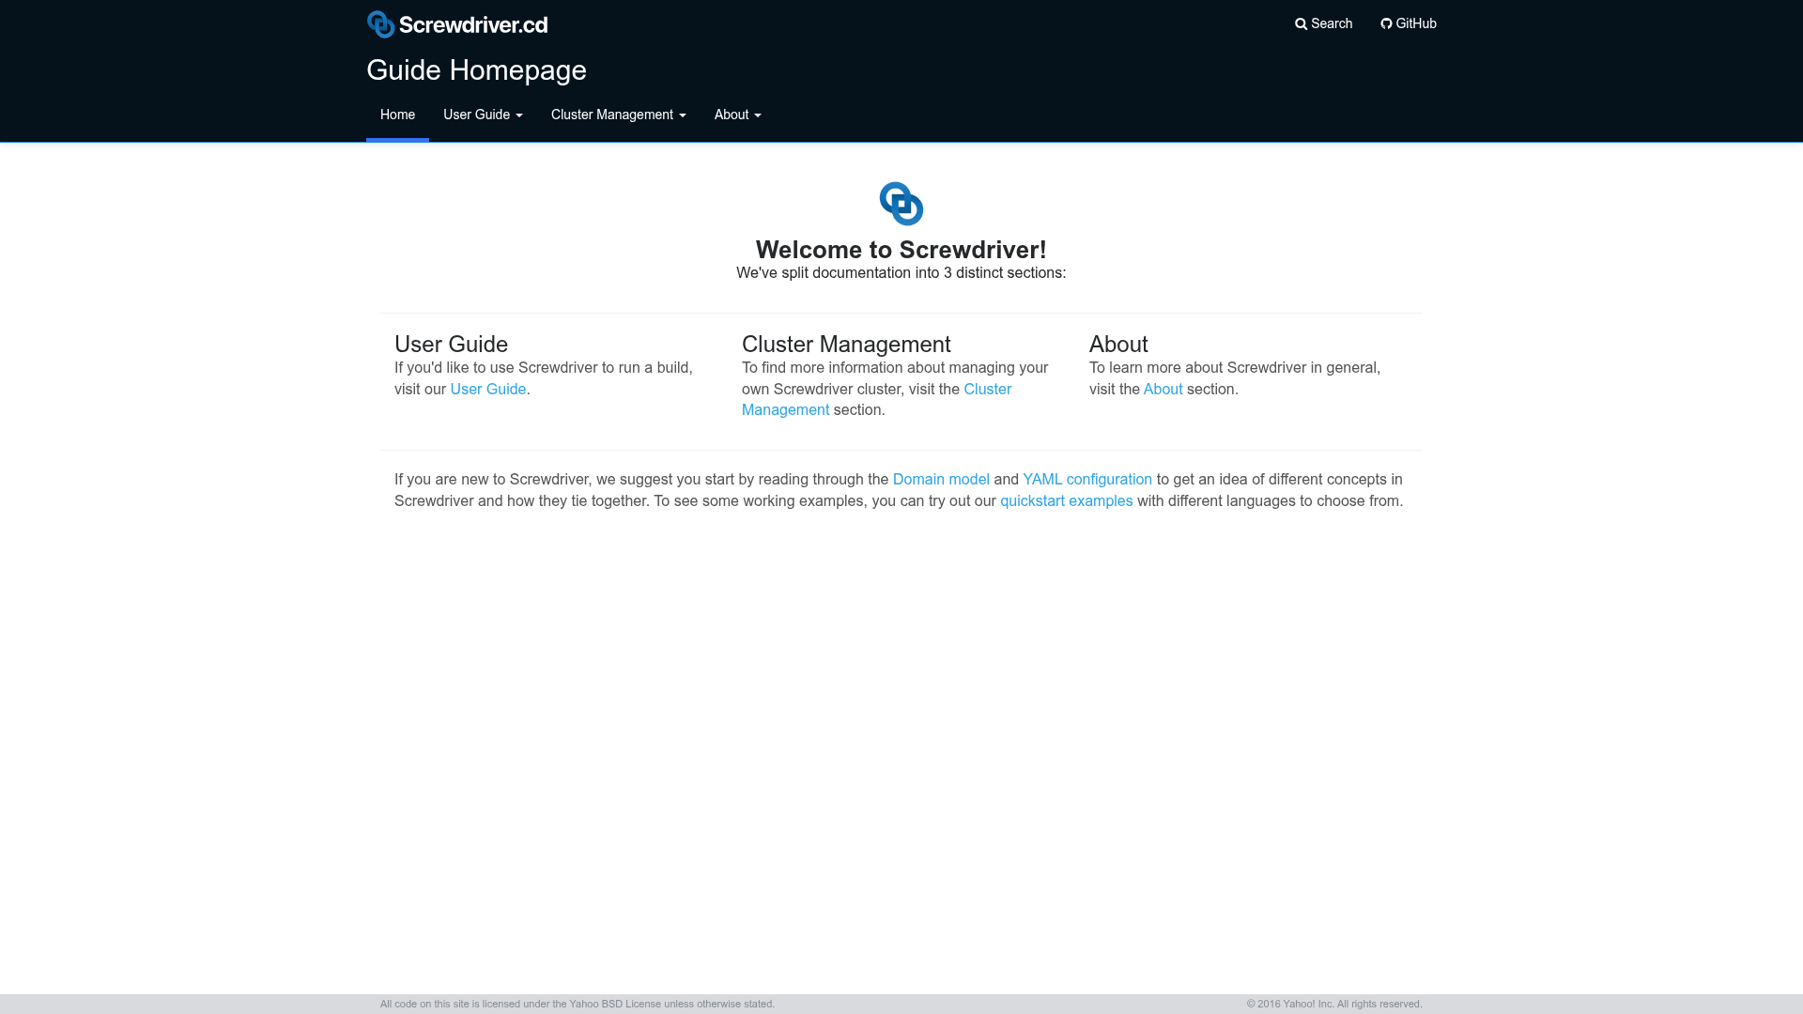Open Search in the top bar
The width and height of the screenshot is (1803, 1014).
tap(1323, 23)
